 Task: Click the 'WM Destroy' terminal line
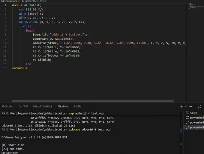[x=10, y=153]
